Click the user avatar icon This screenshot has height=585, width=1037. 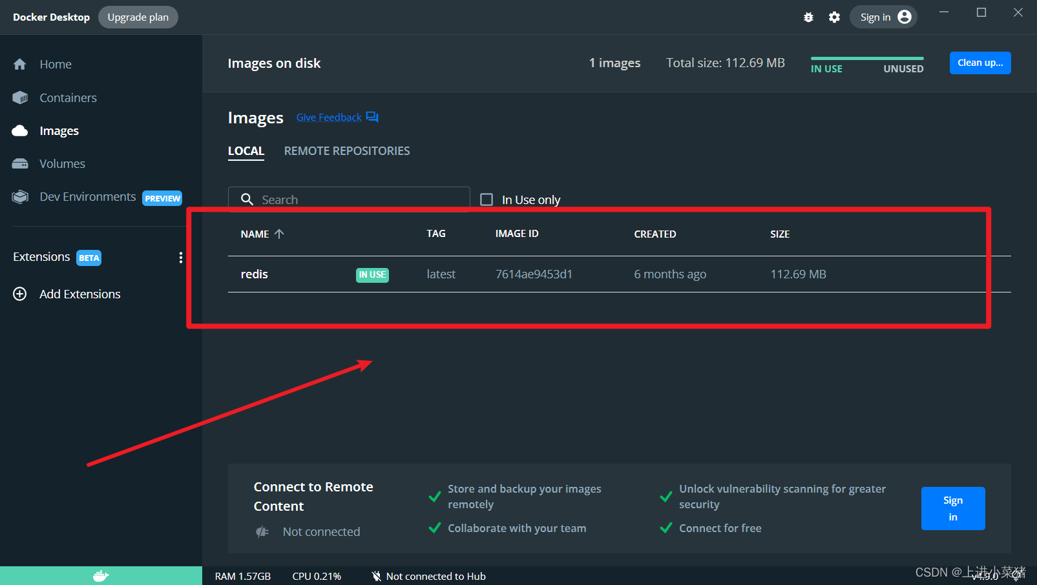pos(905,17)
